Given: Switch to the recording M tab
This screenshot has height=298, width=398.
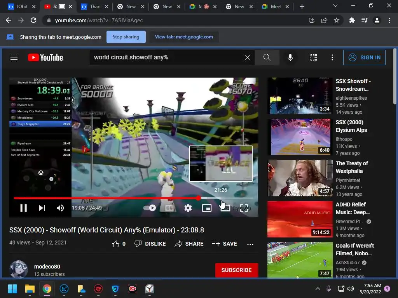Looking at the screenshot, I should coord(203,7).
